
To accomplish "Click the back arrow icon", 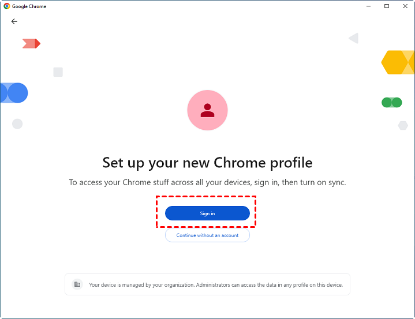I will pyautogui.click(x=14, y=21).
